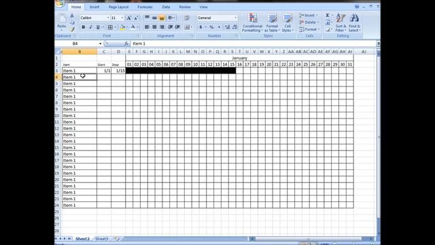The width and height of the screenshot is (435, 245).
Task: Click the Fill down icon in Editing
Action: (328, 22)
